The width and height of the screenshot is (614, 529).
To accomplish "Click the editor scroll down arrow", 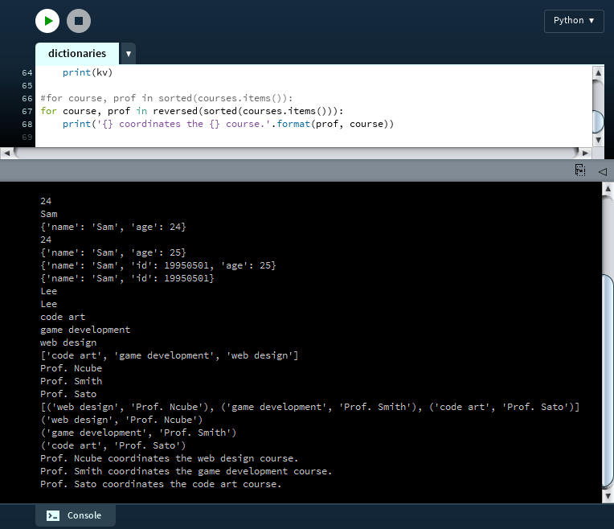I will [x=598, y=140].
